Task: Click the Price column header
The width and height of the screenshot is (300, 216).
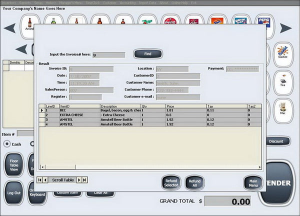Action: tap(186, 106)
